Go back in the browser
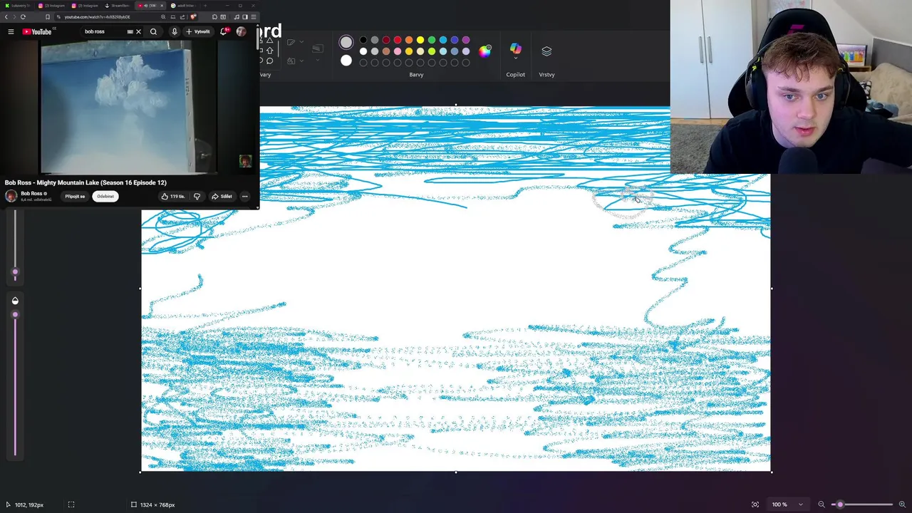 click(x=6, y=17)
